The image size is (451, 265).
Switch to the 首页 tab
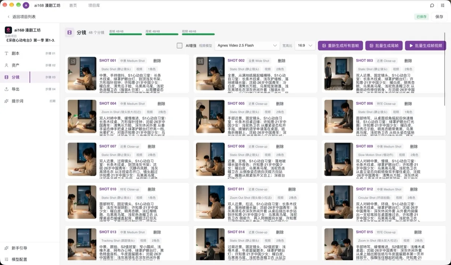(x=73, y=6)
